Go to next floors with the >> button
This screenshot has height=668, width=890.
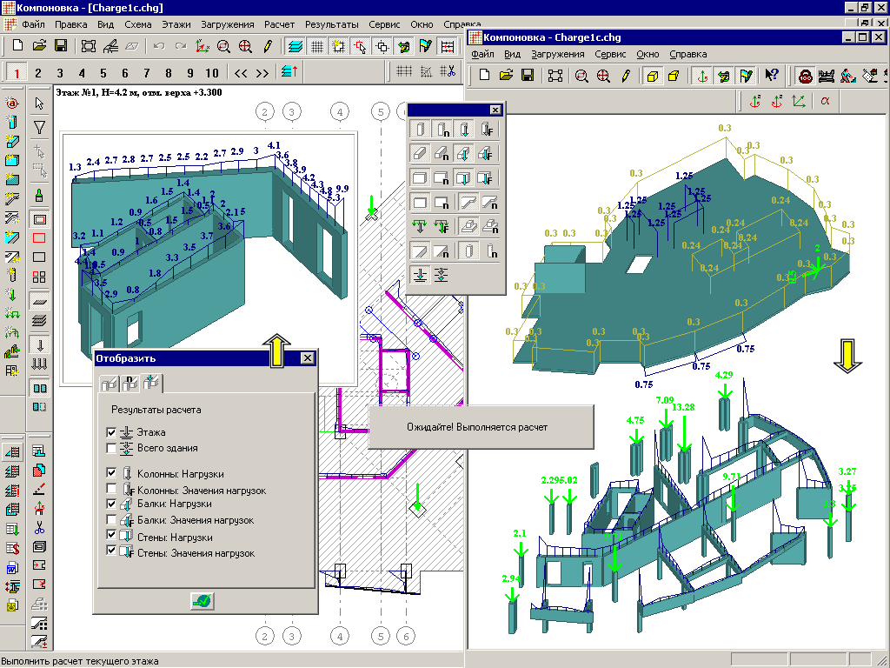click(x=262, y=72)
